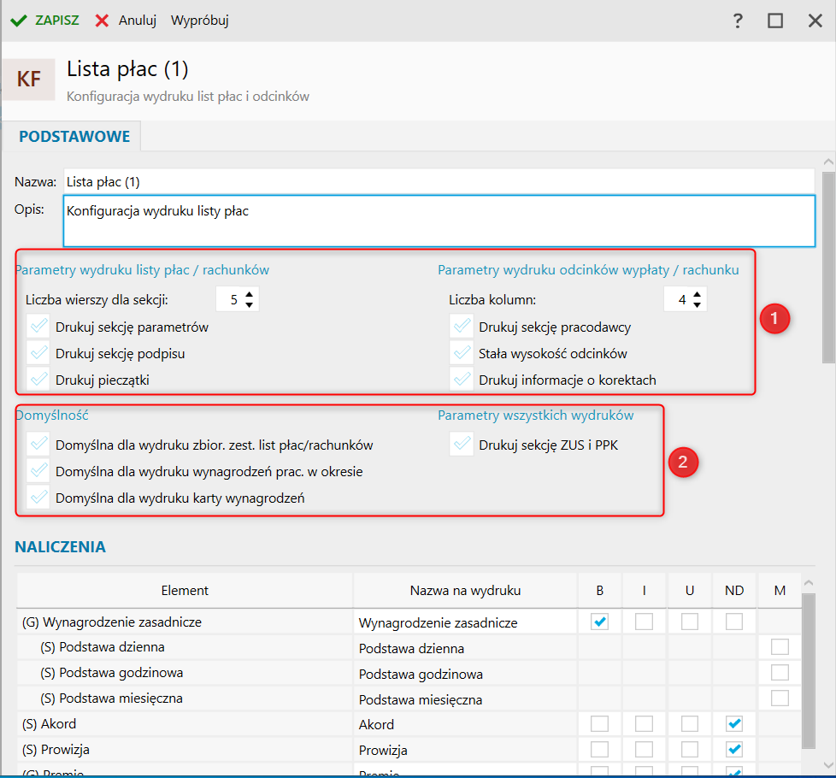Check M box for Podstawa dzienna
This screenshot has width=836, height=778.
point(780,647)
